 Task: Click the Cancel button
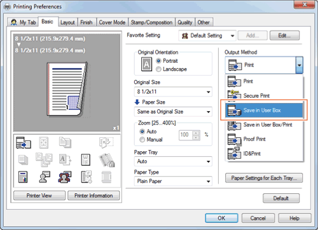258,218
